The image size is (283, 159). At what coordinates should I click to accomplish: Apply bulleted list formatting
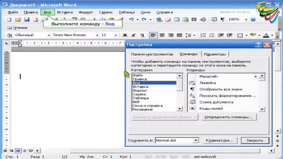point(212,35)
